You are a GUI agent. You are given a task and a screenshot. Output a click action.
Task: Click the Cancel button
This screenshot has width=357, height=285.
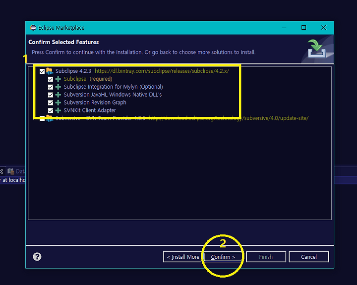click(x=309, y=257)
